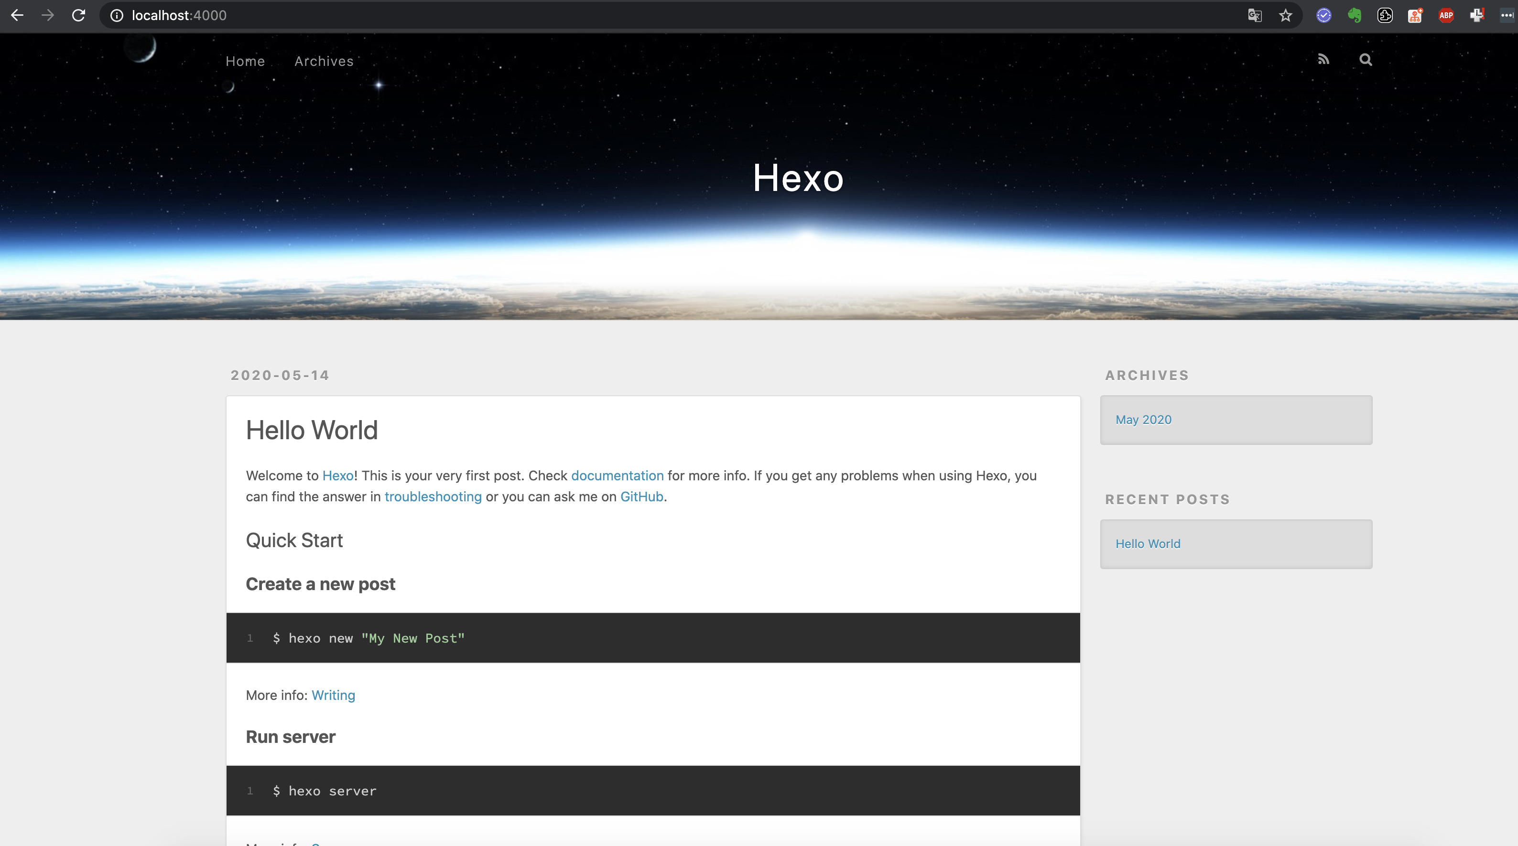Click the RSS feed icon

(x=1323, y=60)
